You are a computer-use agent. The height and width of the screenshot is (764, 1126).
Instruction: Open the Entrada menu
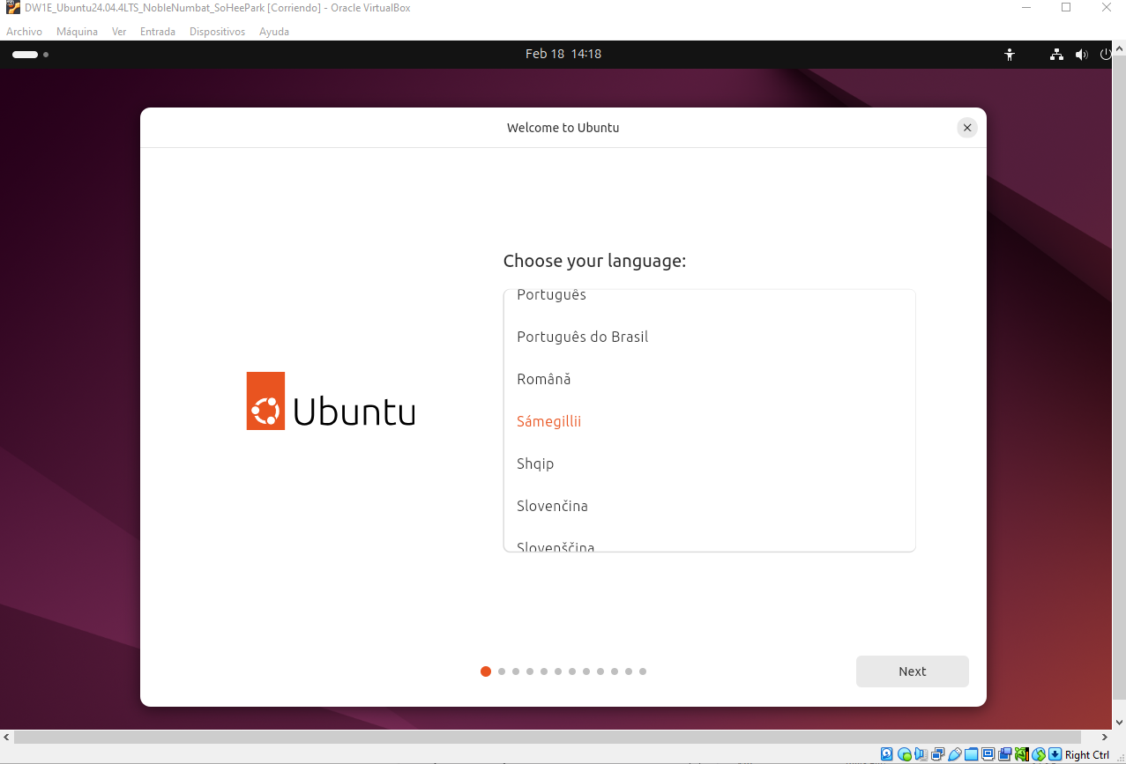click(x=158, y=32)
